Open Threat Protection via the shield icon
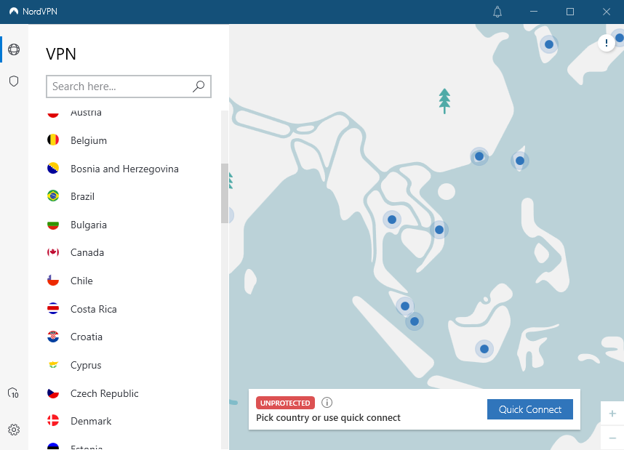The width and height of the screenshot is (624, 450). click(13, 81)
